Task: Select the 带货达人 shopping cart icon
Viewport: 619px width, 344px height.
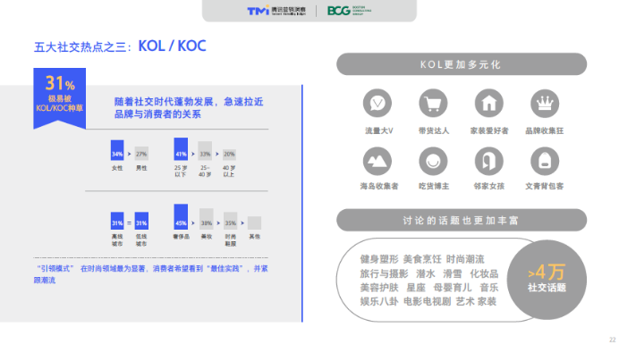Action: 433,104
